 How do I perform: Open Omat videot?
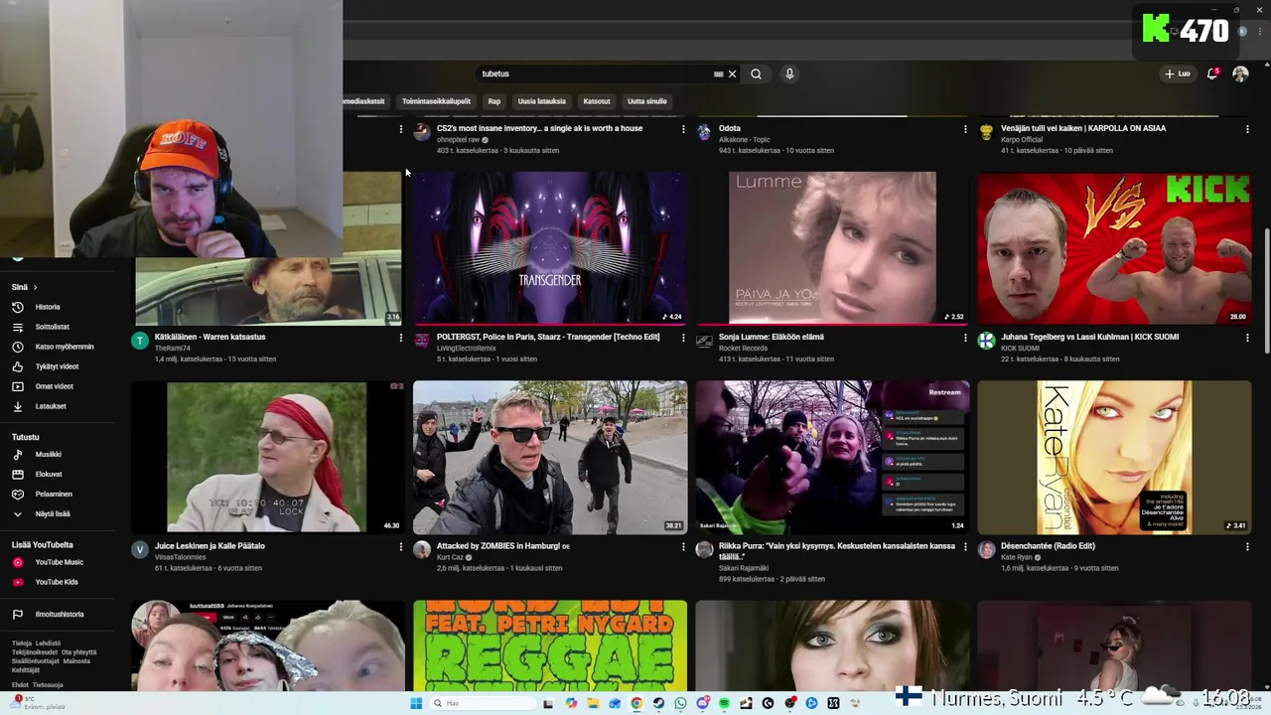click(54, 386)
